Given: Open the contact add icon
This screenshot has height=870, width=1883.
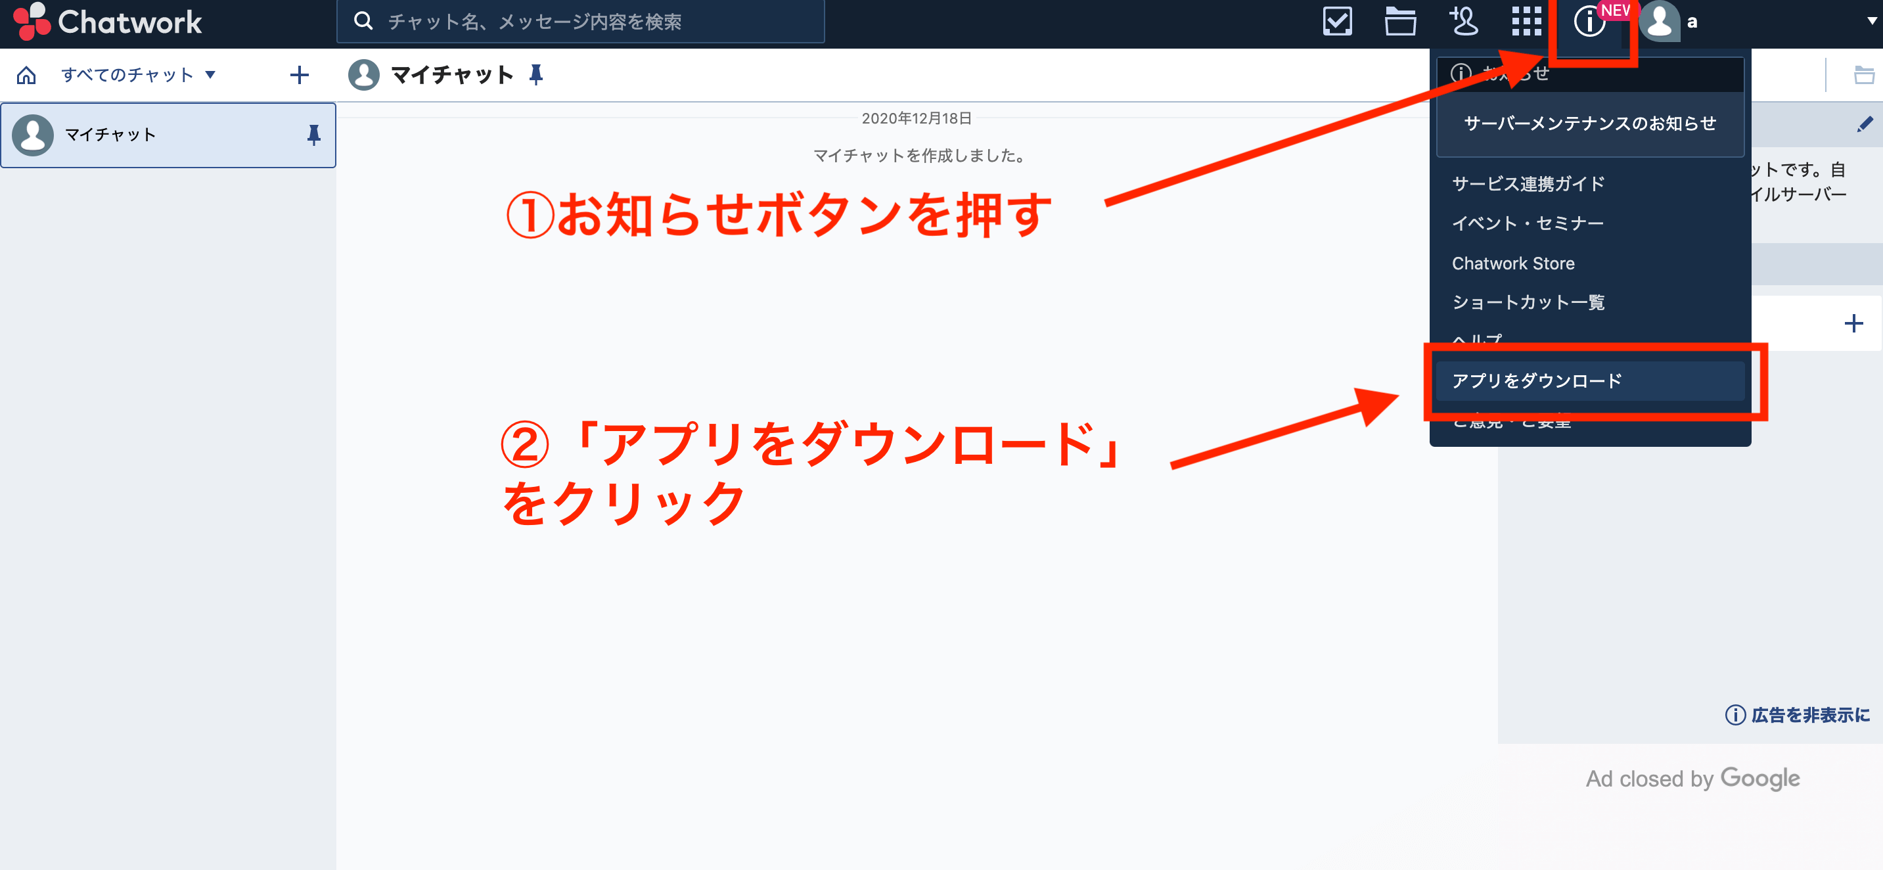Looking at the screenshot, I should 1463,21.
